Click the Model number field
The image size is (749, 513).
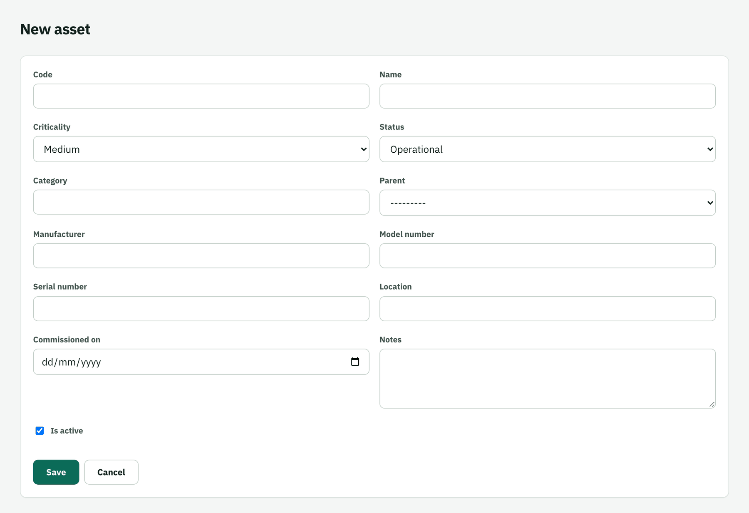(x=548, y=256)
